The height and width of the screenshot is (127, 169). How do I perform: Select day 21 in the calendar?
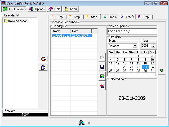[131, 67]
